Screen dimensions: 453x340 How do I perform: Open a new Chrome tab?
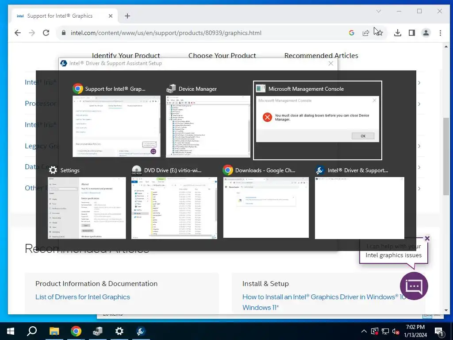pos(127,16)
